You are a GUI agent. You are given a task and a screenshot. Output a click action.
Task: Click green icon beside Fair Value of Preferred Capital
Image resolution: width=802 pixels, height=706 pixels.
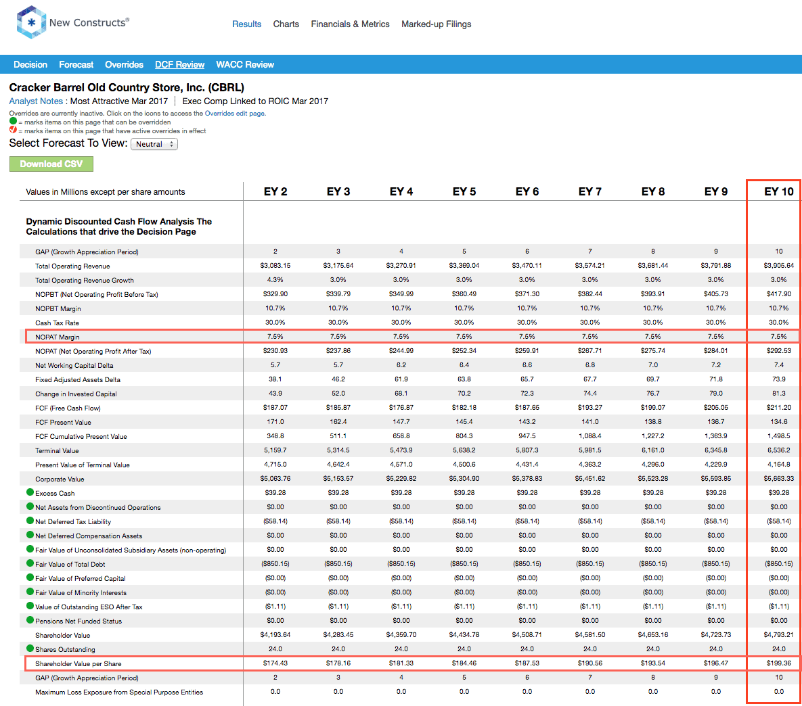coord(30,578)
